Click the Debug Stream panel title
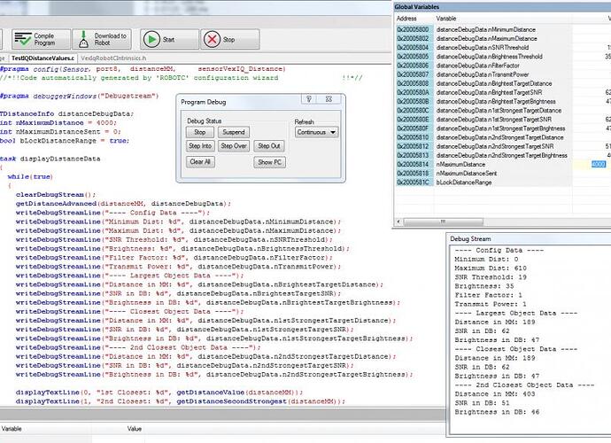This screenshot has width=611, height=443. (470, 238)
